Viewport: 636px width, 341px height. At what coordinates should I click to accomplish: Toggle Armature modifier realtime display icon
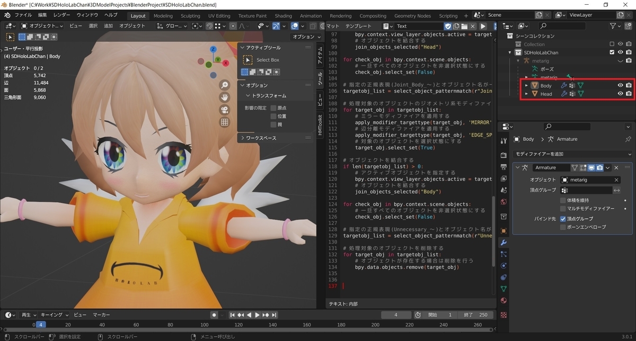590,167
